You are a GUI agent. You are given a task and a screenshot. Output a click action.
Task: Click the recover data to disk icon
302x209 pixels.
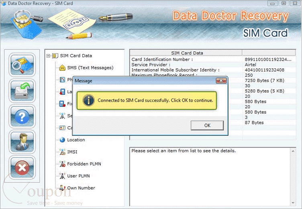(x=22, y=90)
